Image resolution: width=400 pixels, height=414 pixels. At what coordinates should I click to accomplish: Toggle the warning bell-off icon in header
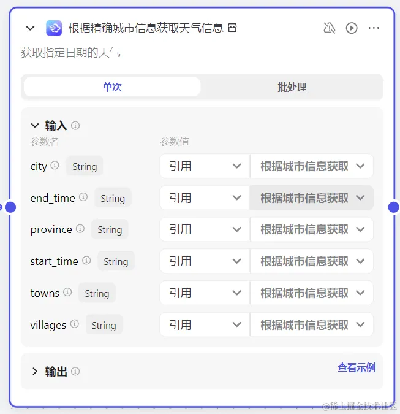click(x=330, y=28)
